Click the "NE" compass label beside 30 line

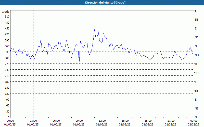(196, 108)
